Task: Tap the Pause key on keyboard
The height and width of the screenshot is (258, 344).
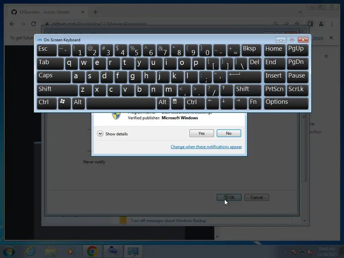Action: click(297, 77)
